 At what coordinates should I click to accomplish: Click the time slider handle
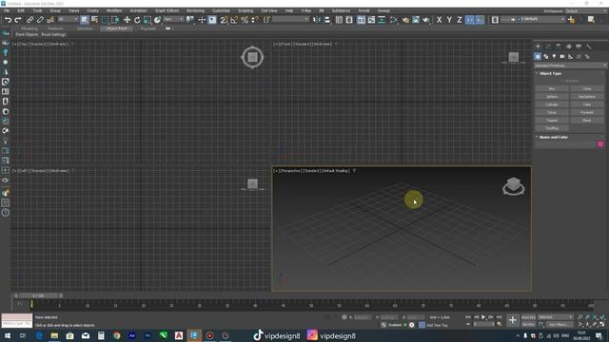(x=38, y=295)
